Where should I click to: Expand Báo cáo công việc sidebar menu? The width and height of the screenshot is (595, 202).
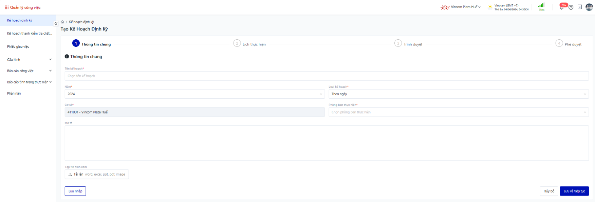(29, 71)
